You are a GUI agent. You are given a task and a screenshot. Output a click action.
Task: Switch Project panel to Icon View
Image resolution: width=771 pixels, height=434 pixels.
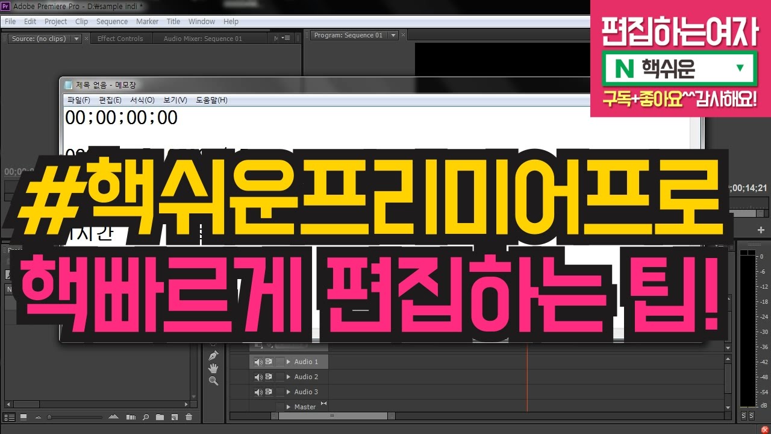coord(23,417)
